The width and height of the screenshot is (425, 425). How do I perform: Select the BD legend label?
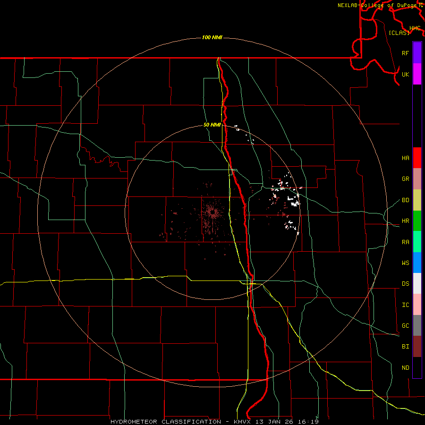pyautogui.click(x=405, y=200)
